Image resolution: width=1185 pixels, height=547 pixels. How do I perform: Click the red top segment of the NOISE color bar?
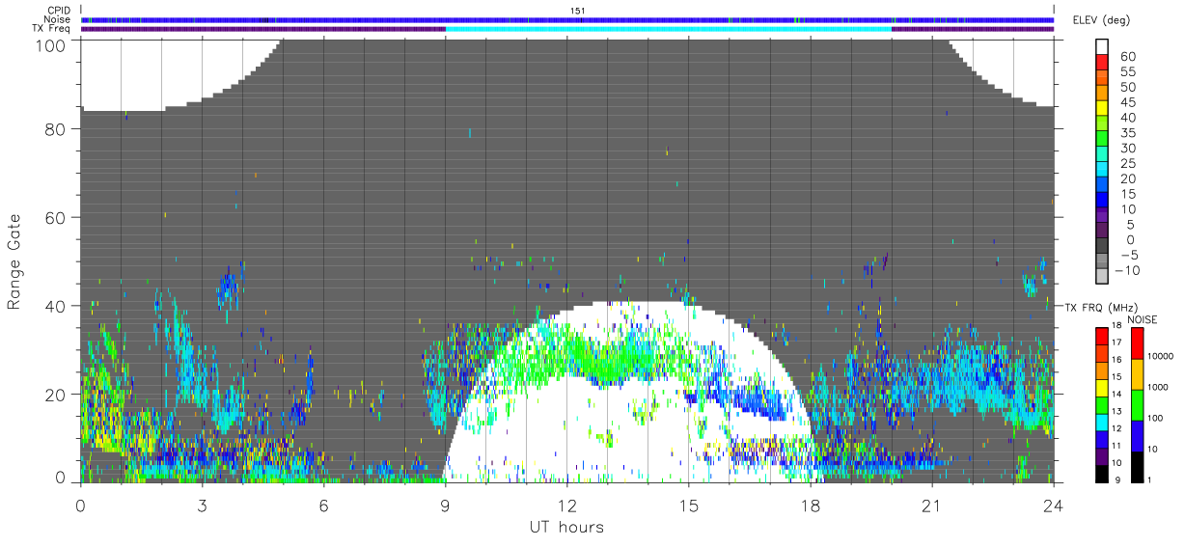1137,342
